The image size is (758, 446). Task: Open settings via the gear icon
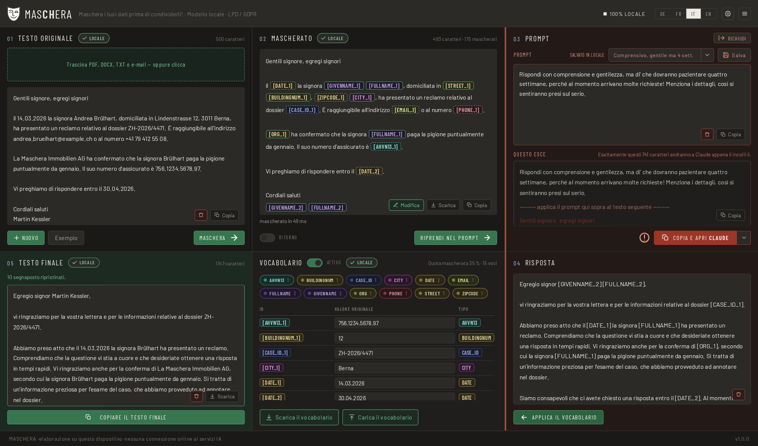[728, 14]
